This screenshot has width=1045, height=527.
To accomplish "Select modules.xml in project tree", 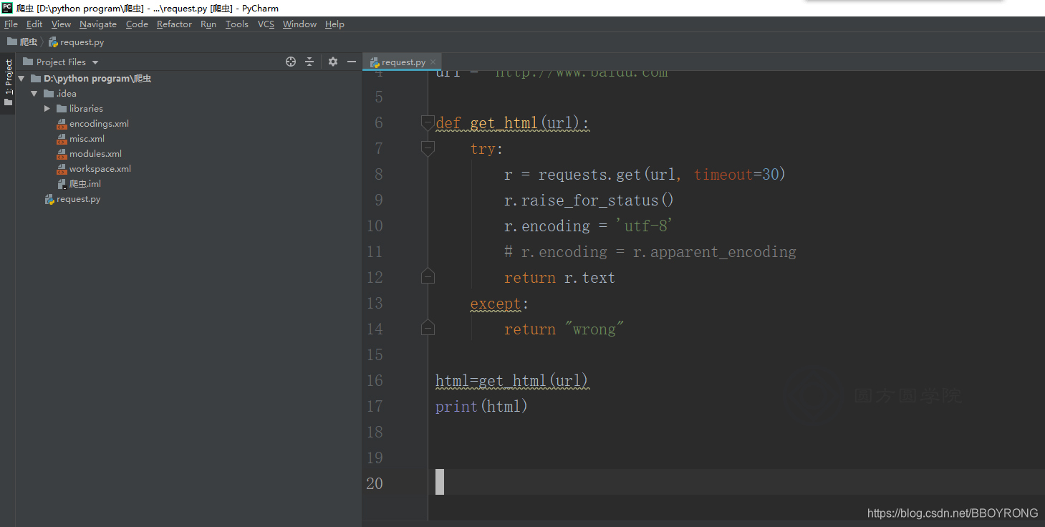I will click(95, 154).
